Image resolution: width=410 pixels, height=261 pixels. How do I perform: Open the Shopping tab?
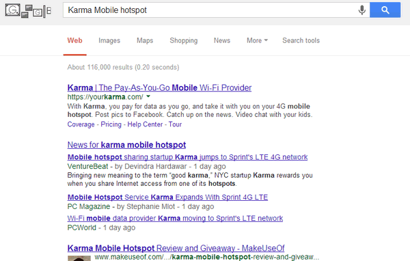(x=184, y=40)
